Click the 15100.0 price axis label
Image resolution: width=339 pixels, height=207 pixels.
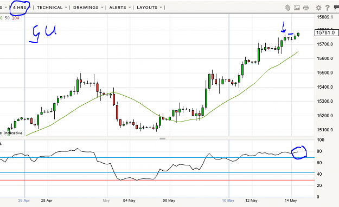pyautogui.click(x=325, y=130)
